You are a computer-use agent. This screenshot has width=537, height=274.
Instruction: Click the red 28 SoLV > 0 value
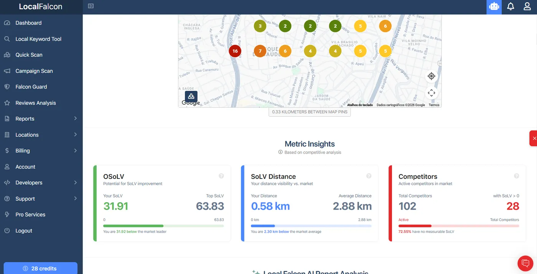[513, 206]
